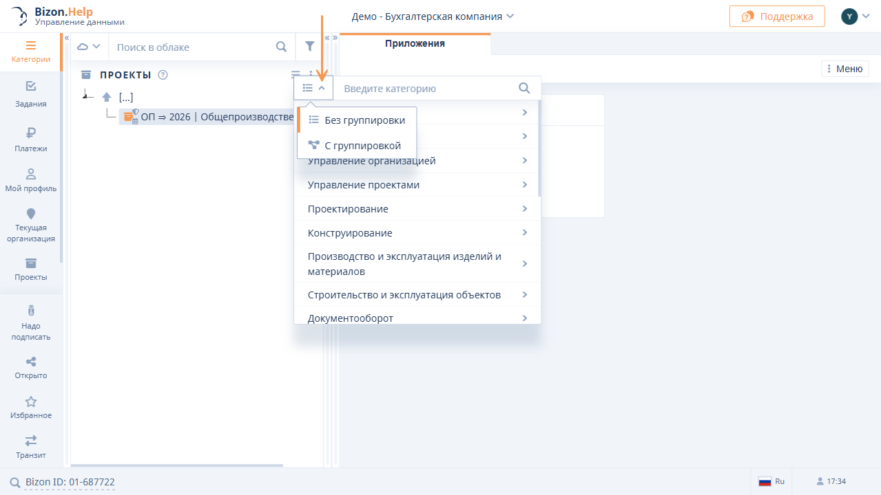Image resolution: width=881 pixels, height=495 pixels.
Task: Open Платежи from the sidebar
Action: tap(31, 139)
